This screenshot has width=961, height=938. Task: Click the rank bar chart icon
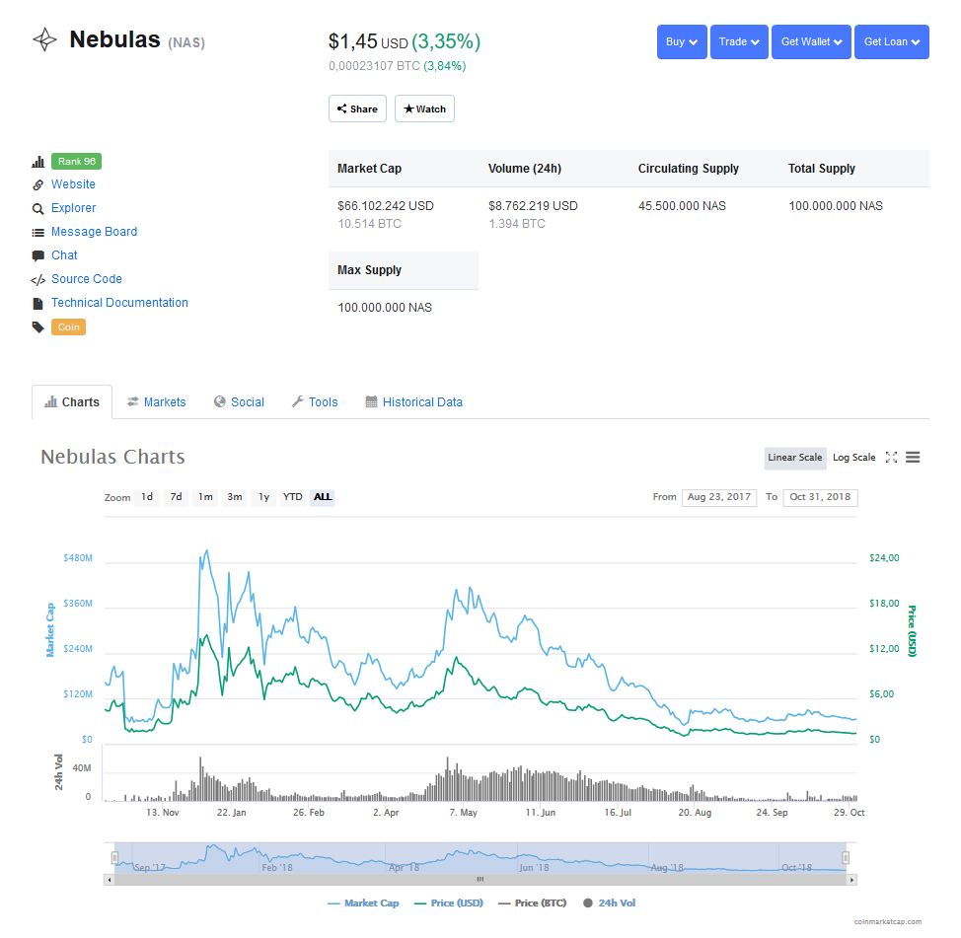tap(38, 162)
